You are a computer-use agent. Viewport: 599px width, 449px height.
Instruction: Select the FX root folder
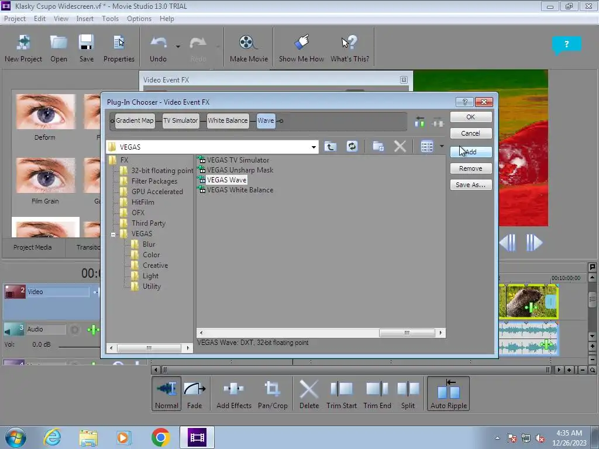pos(124,160)
